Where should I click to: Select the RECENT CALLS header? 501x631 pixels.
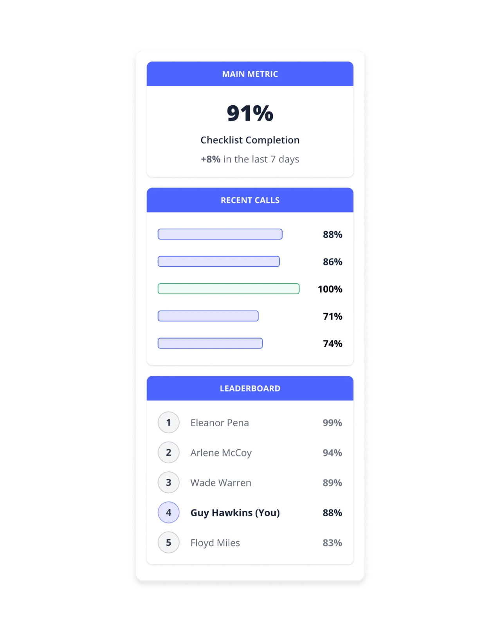click(250, 200)
